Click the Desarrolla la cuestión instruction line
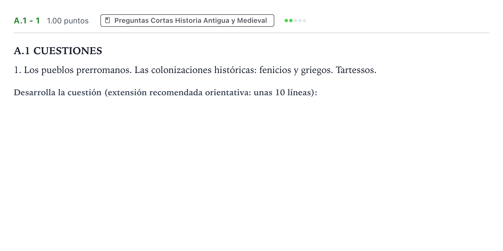The width and height of the screenshot is (503, 251). (165, 93)
